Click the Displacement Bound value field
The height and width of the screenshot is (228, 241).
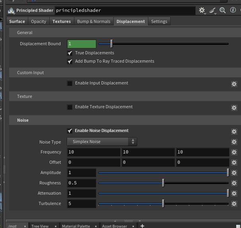[82, 44]
